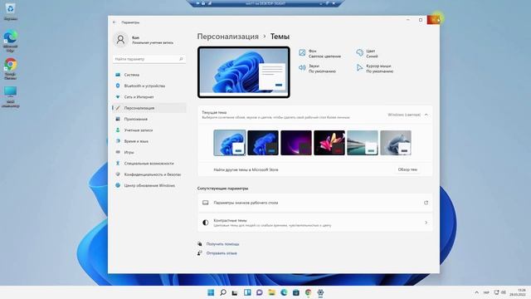Image resolution: width=531 pixels, height=299 pixels.
Task: Select the gray flow theme thumbnail
Action: tap(396, 143)
